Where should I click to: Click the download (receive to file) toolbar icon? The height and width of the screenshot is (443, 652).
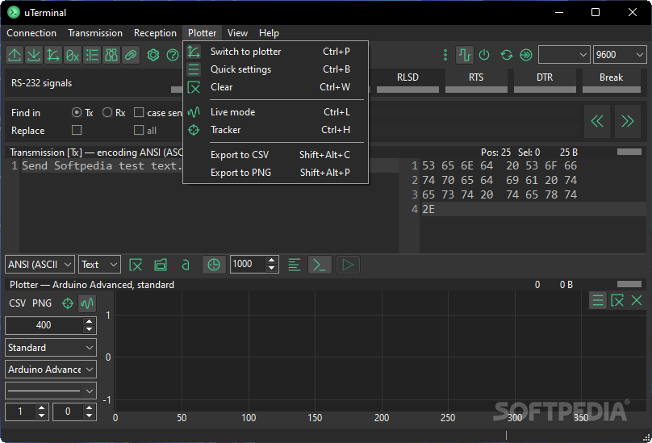coord(34,55)
